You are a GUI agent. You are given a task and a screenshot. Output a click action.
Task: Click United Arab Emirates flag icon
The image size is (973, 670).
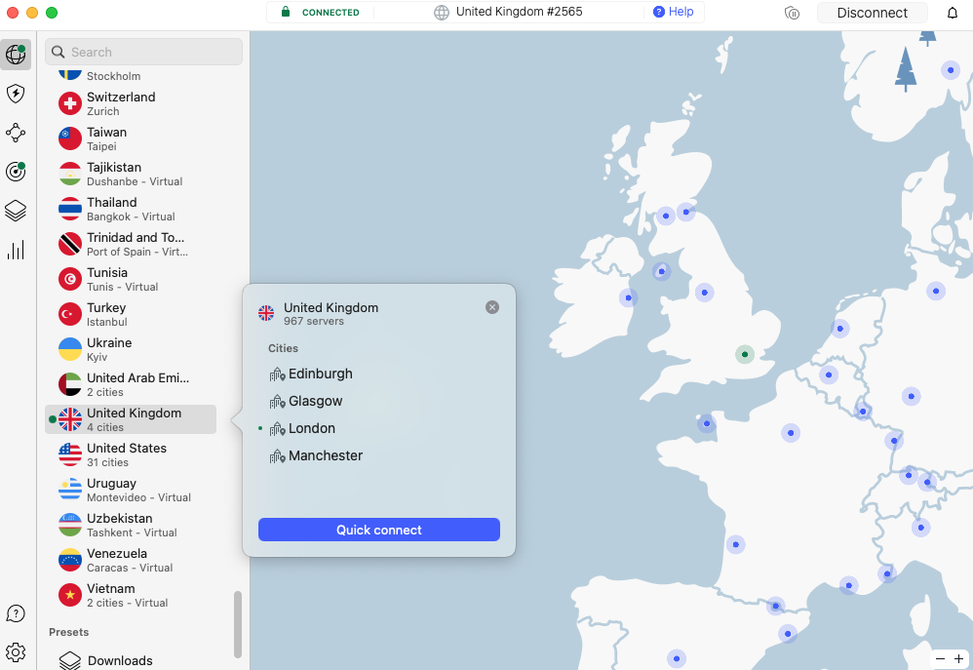click(x=70, y=384)
